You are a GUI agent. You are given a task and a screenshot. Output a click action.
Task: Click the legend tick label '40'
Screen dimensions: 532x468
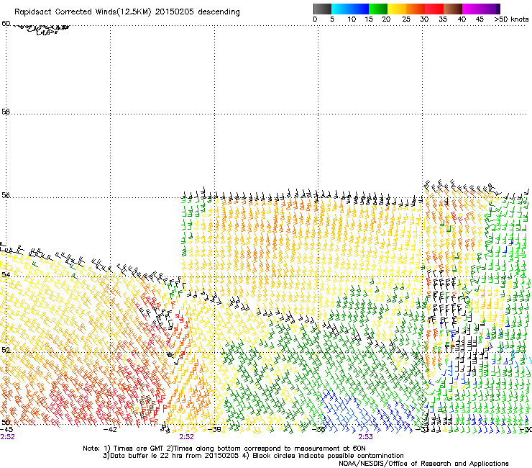pyautogui.click(x=462, y=19)
